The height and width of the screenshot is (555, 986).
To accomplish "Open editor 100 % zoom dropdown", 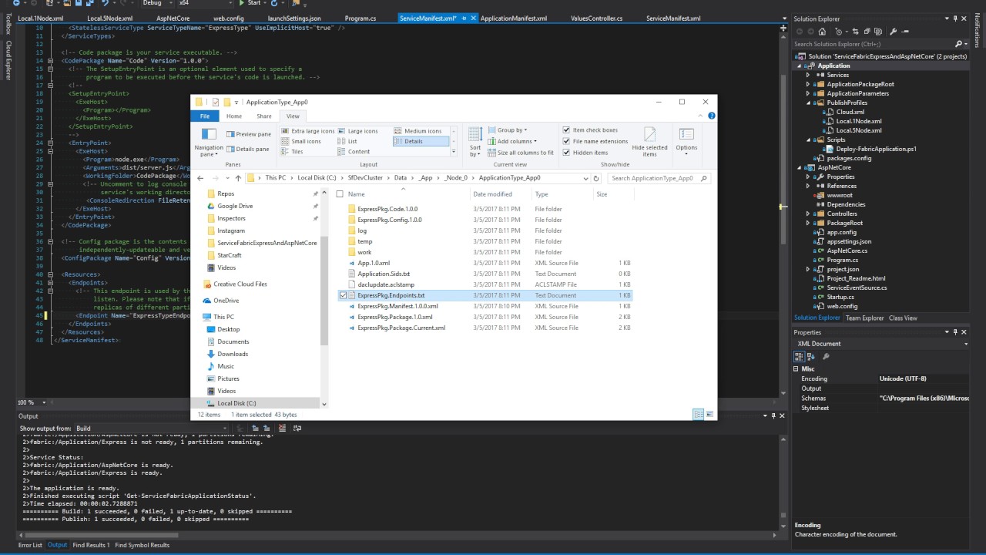I will 42,402.
